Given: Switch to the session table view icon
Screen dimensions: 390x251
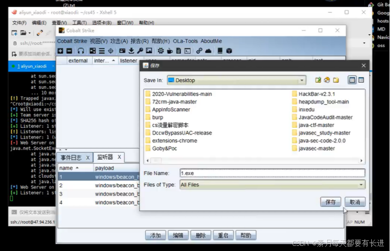Looking at the screenshot, I should click(x=101, y=51).
